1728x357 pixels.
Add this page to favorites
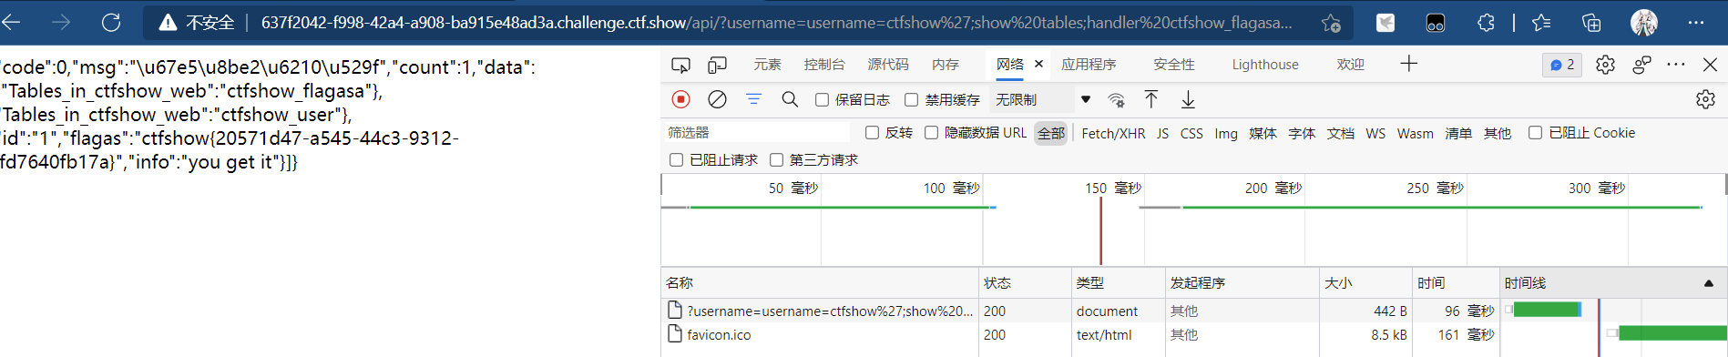click(1331, 23)
